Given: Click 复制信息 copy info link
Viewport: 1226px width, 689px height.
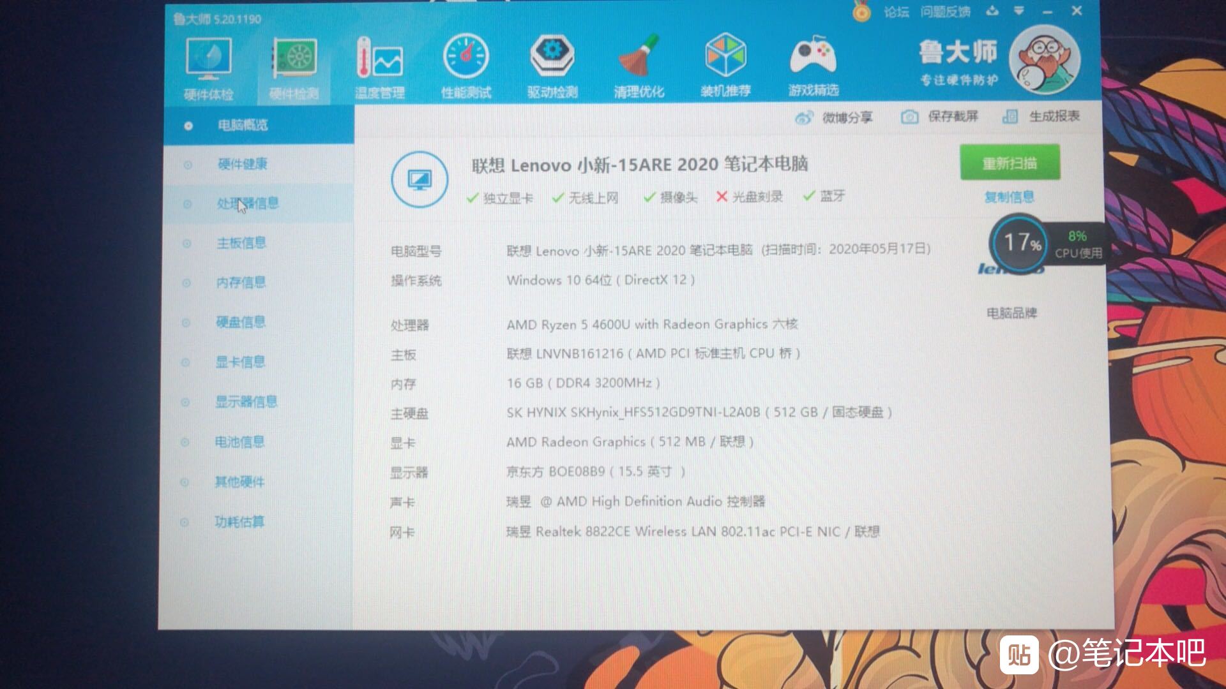Looking at the screenshot, I should click(x=1009, y=197).
